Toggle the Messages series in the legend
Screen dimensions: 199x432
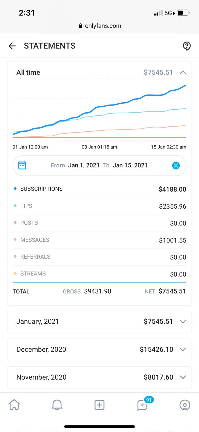click(x=34, y=240)
